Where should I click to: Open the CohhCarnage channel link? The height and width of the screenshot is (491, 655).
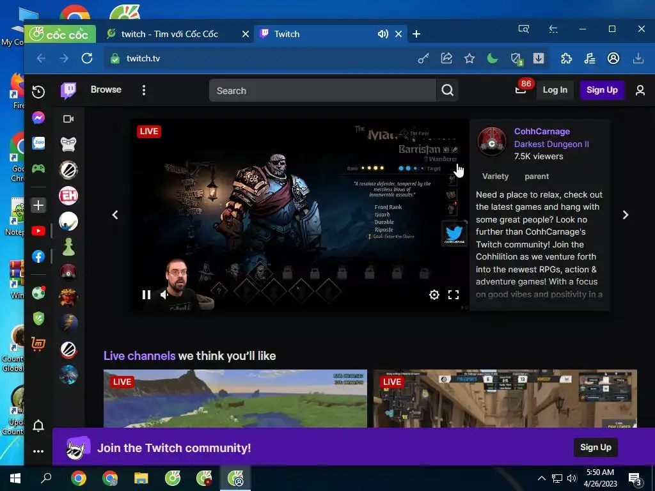click(x=542, y=131)
